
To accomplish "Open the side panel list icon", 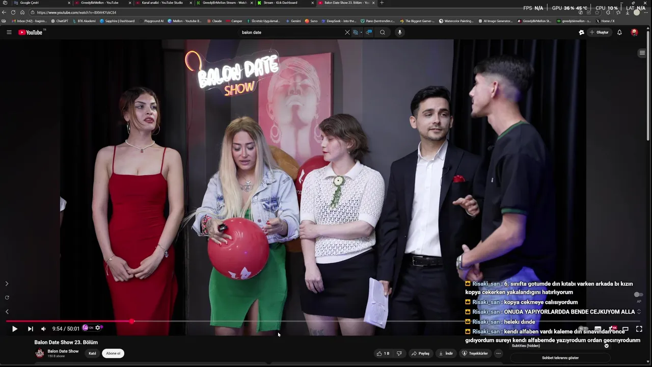I will coord(642,53).
